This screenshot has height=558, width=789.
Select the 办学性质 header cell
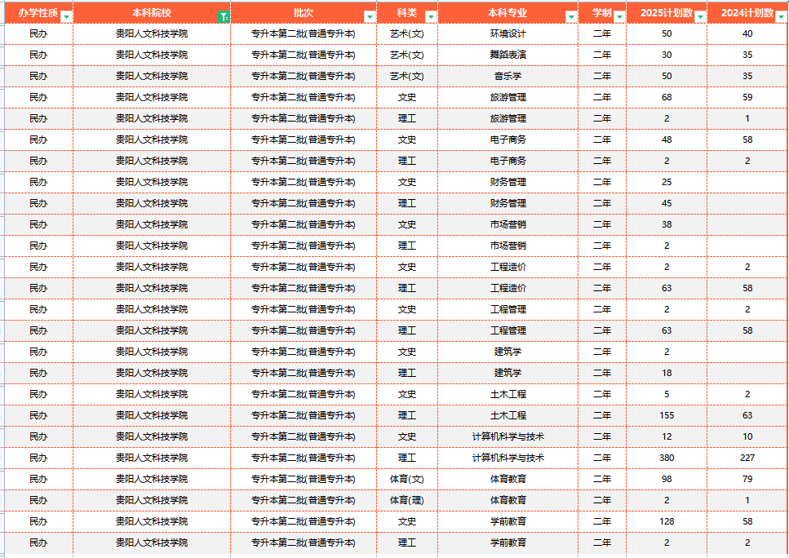tap(38, 13)
